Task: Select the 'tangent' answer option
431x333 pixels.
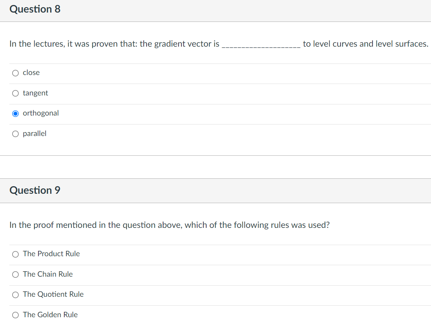Action: pyautogui.click(x=15, y=93)
